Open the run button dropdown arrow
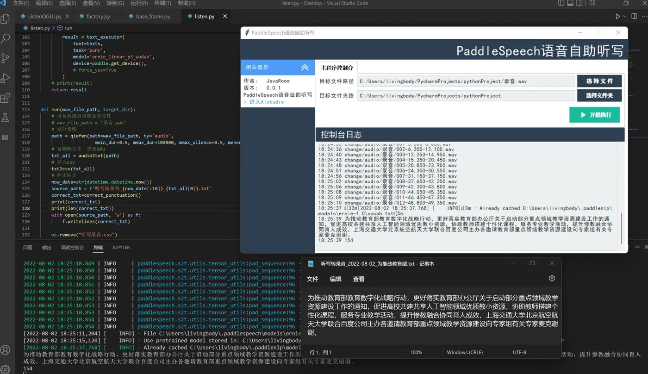The width and height of the screenshot is (648, 374). 624,16
